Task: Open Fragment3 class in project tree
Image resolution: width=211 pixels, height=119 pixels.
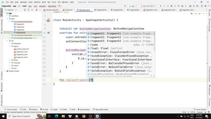Action: click(20, 30)
